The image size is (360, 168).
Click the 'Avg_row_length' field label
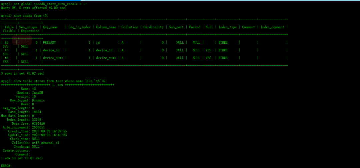16,108
